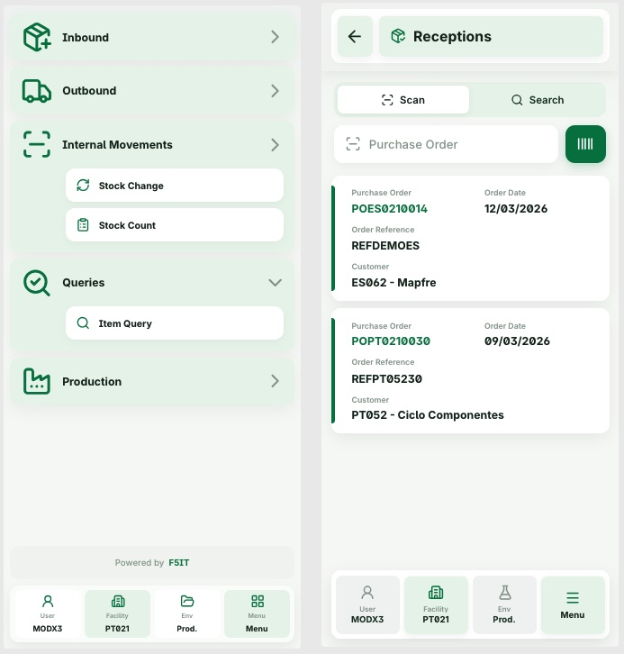
Task: Click the Stock Count clipboard icon
Action: pyautogui.click(x=83, y=225)
